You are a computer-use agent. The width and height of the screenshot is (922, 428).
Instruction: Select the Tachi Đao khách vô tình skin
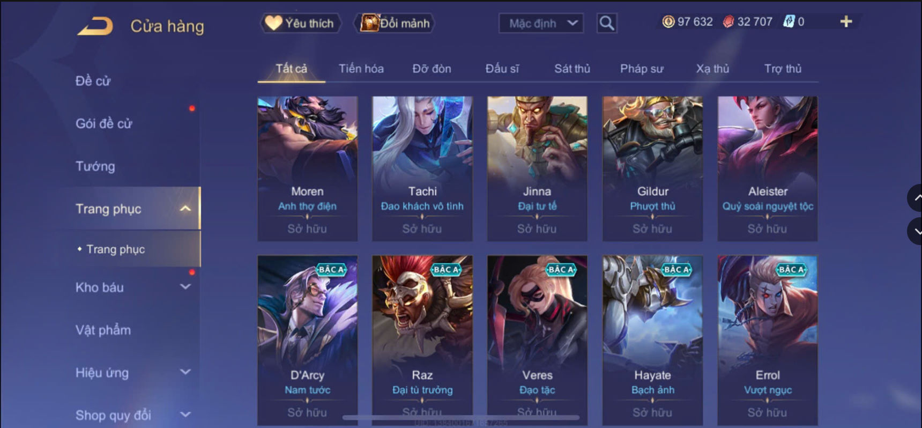click(422, 168)
